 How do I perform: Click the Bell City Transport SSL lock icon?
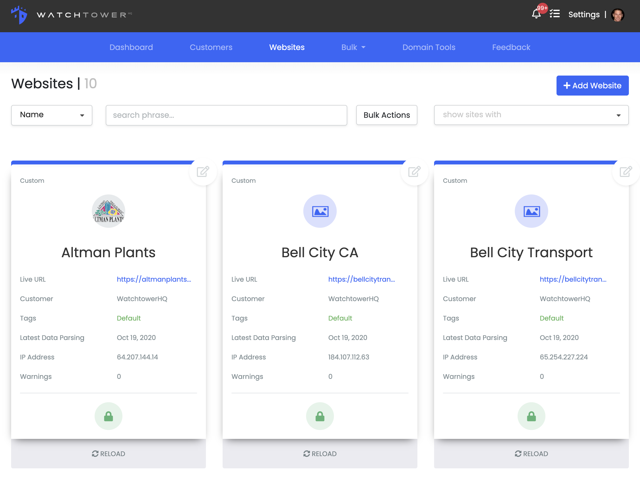click(531, 416)
